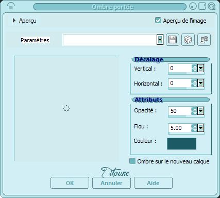Click the Flou value field showing 5.00
The height and width of the screenshot is (198, 220).
(180, 128)
